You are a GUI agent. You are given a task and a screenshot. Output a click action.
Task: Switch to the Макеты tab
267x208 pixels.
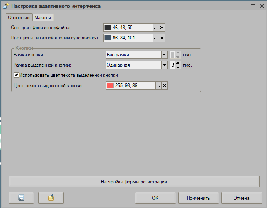[x=44, y=18]
